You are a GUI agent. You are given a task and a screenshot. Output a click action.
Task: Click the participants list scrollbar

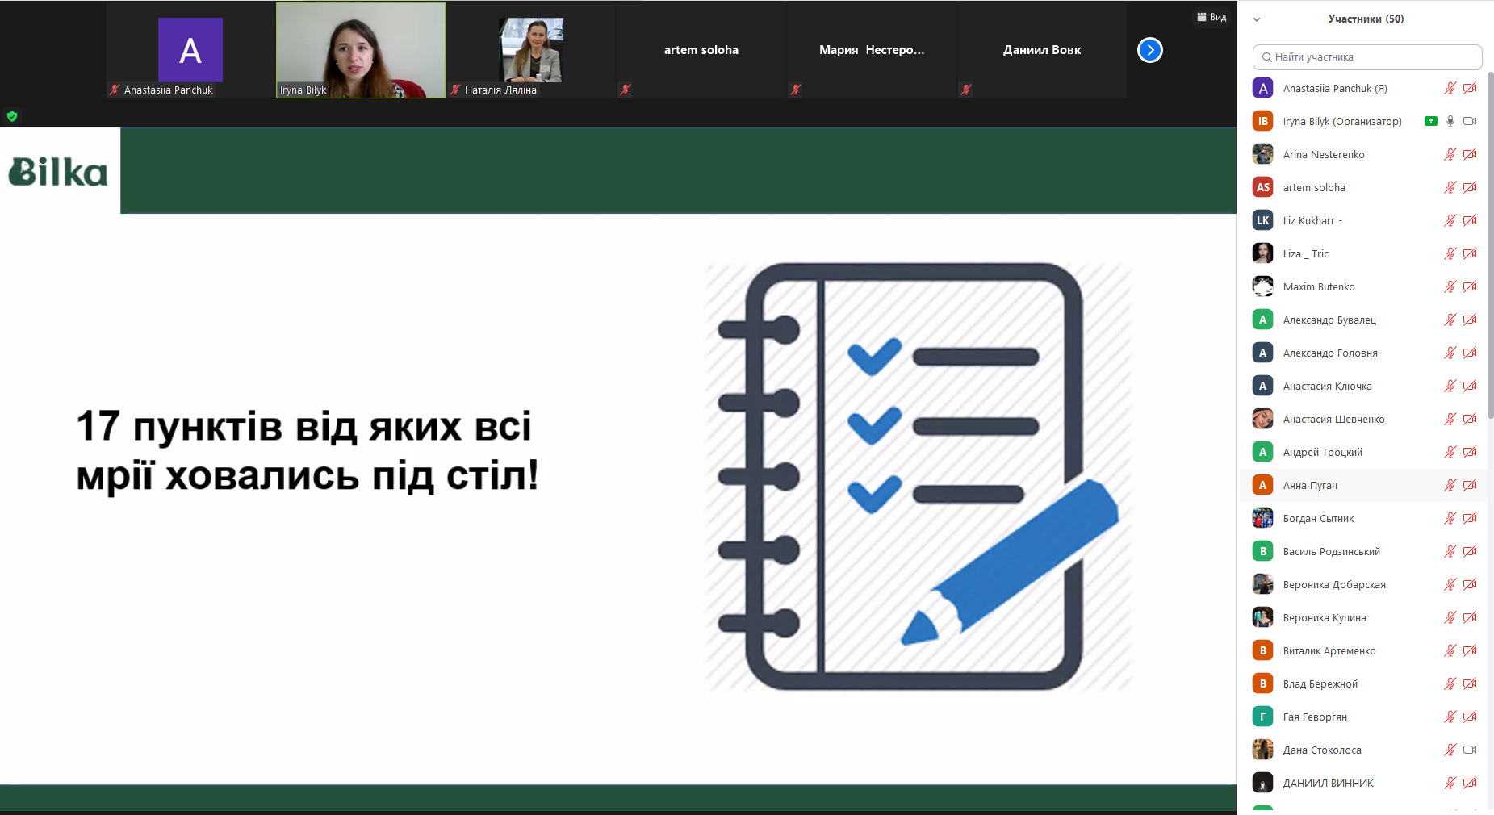(x=1490, y=242)
